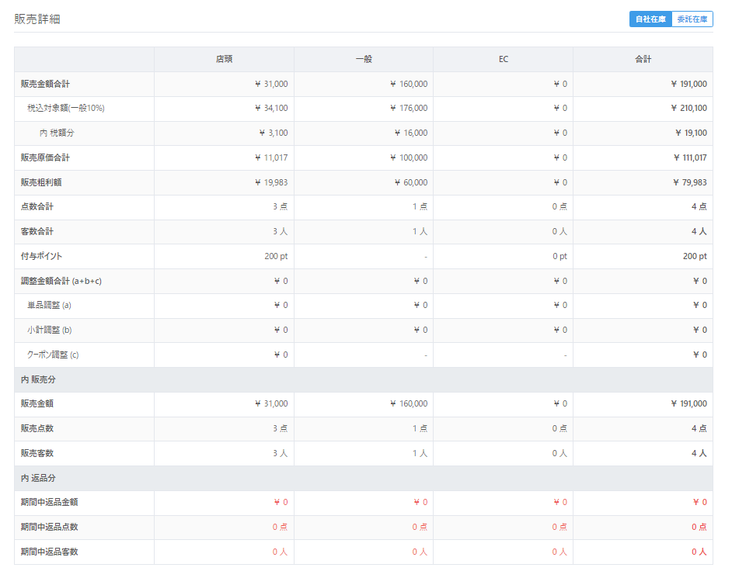Click the 点数合計 row label
Viewport: 732px width, 578px height.
pyautogui.click(x=37, y=206)
